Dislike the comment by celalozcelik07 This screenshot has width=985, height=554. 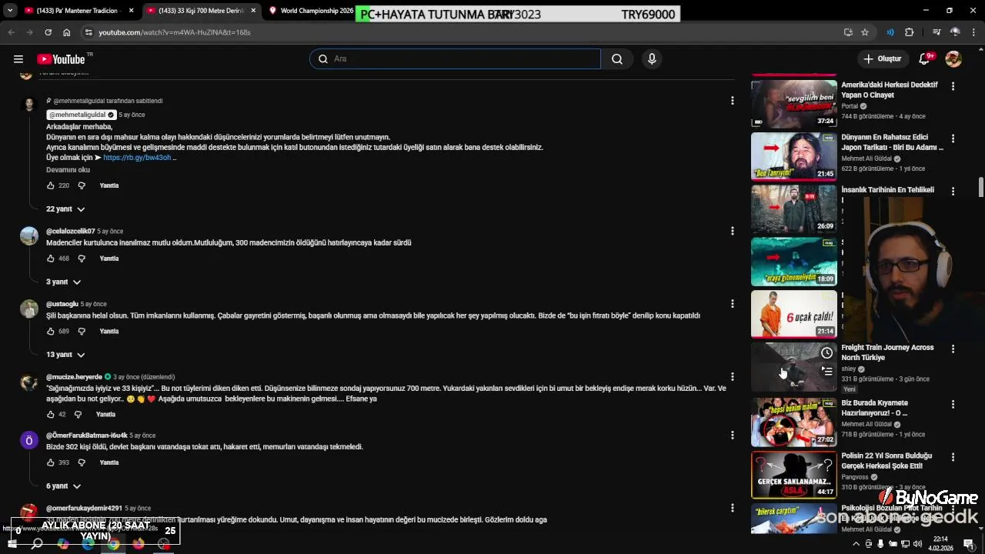click(82, 259)
